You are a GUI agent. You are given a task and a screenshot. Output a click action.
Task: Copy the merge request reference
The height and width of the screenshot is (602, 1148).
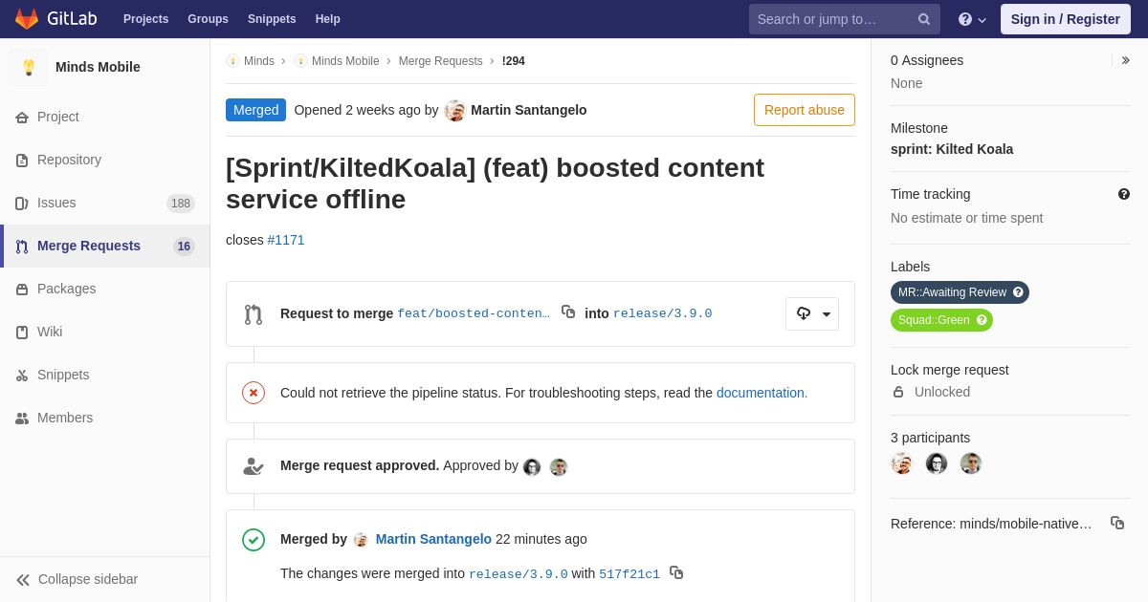(x=1117, y=523)
